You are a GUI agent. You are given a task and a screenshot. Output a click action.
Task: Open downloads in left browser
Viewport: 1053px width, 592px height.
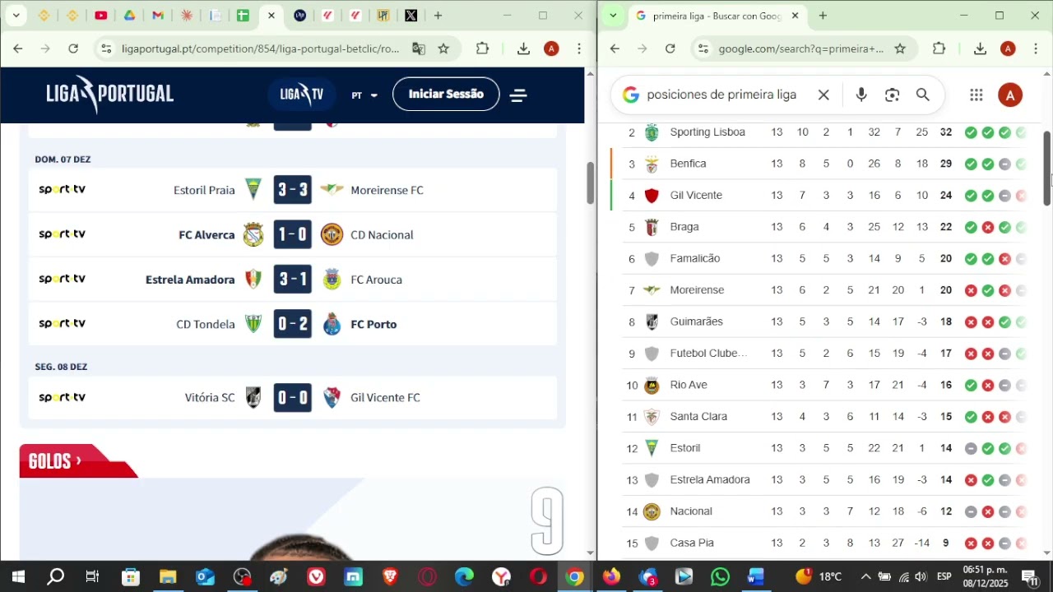point(523,49)
